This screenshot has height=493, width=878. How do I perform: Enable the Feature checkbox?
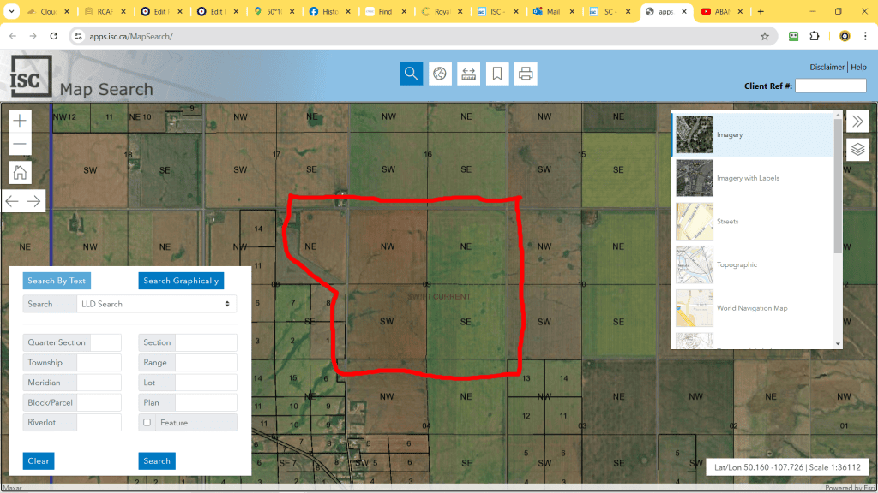point(147,423)
